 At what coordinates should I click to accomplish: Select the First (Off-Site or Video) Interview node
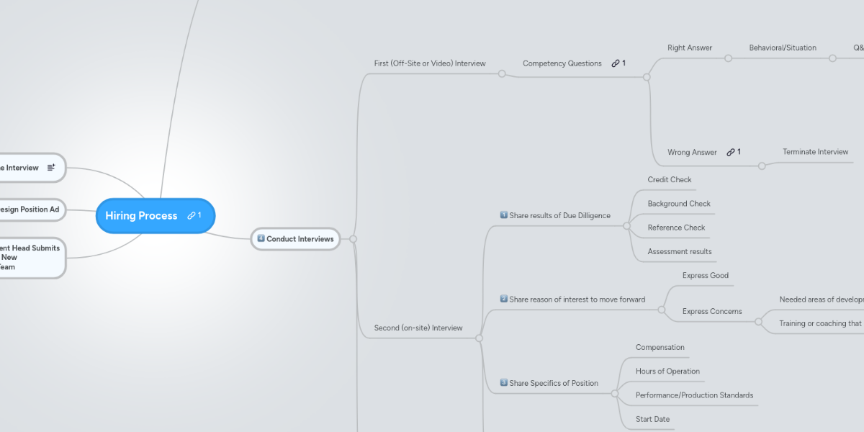click(429, 63)
